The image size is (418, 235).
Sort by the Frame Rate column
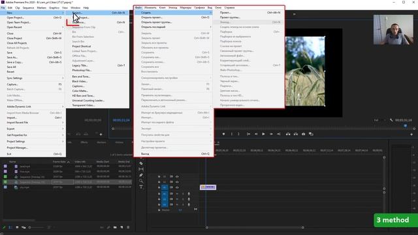[x=59, y=162]
